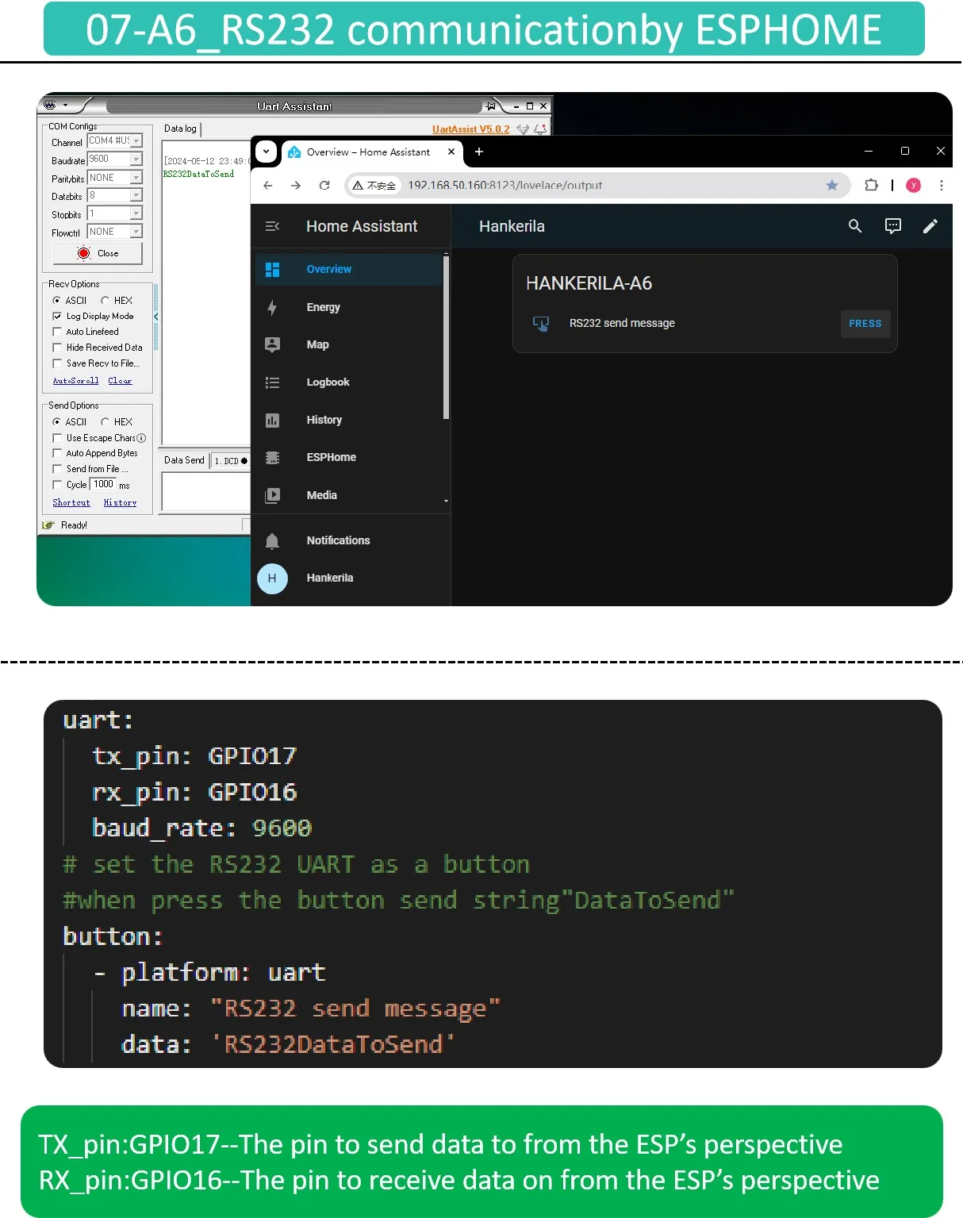The image size is (963, 1218).
Task: Open the Assist chat icon in header
Action: tap(892, 226)
